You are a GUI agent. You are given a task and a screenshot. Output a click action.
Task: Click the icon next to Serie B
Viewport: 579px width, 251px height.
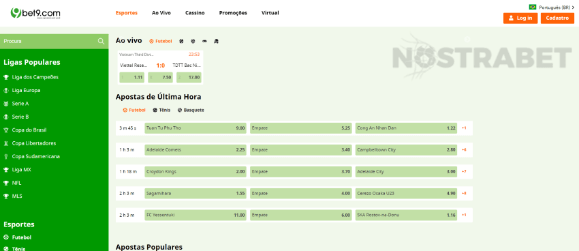pos(6,117)
